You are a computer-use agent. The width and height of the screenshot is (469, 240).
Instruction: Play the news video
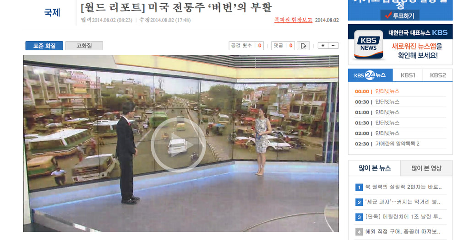click(x=178, y=145)
